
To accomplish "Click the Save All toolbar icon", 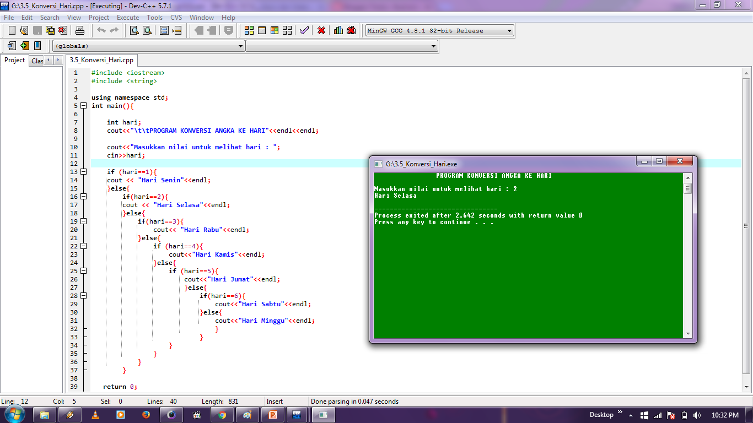I will (x=50, y=30).
